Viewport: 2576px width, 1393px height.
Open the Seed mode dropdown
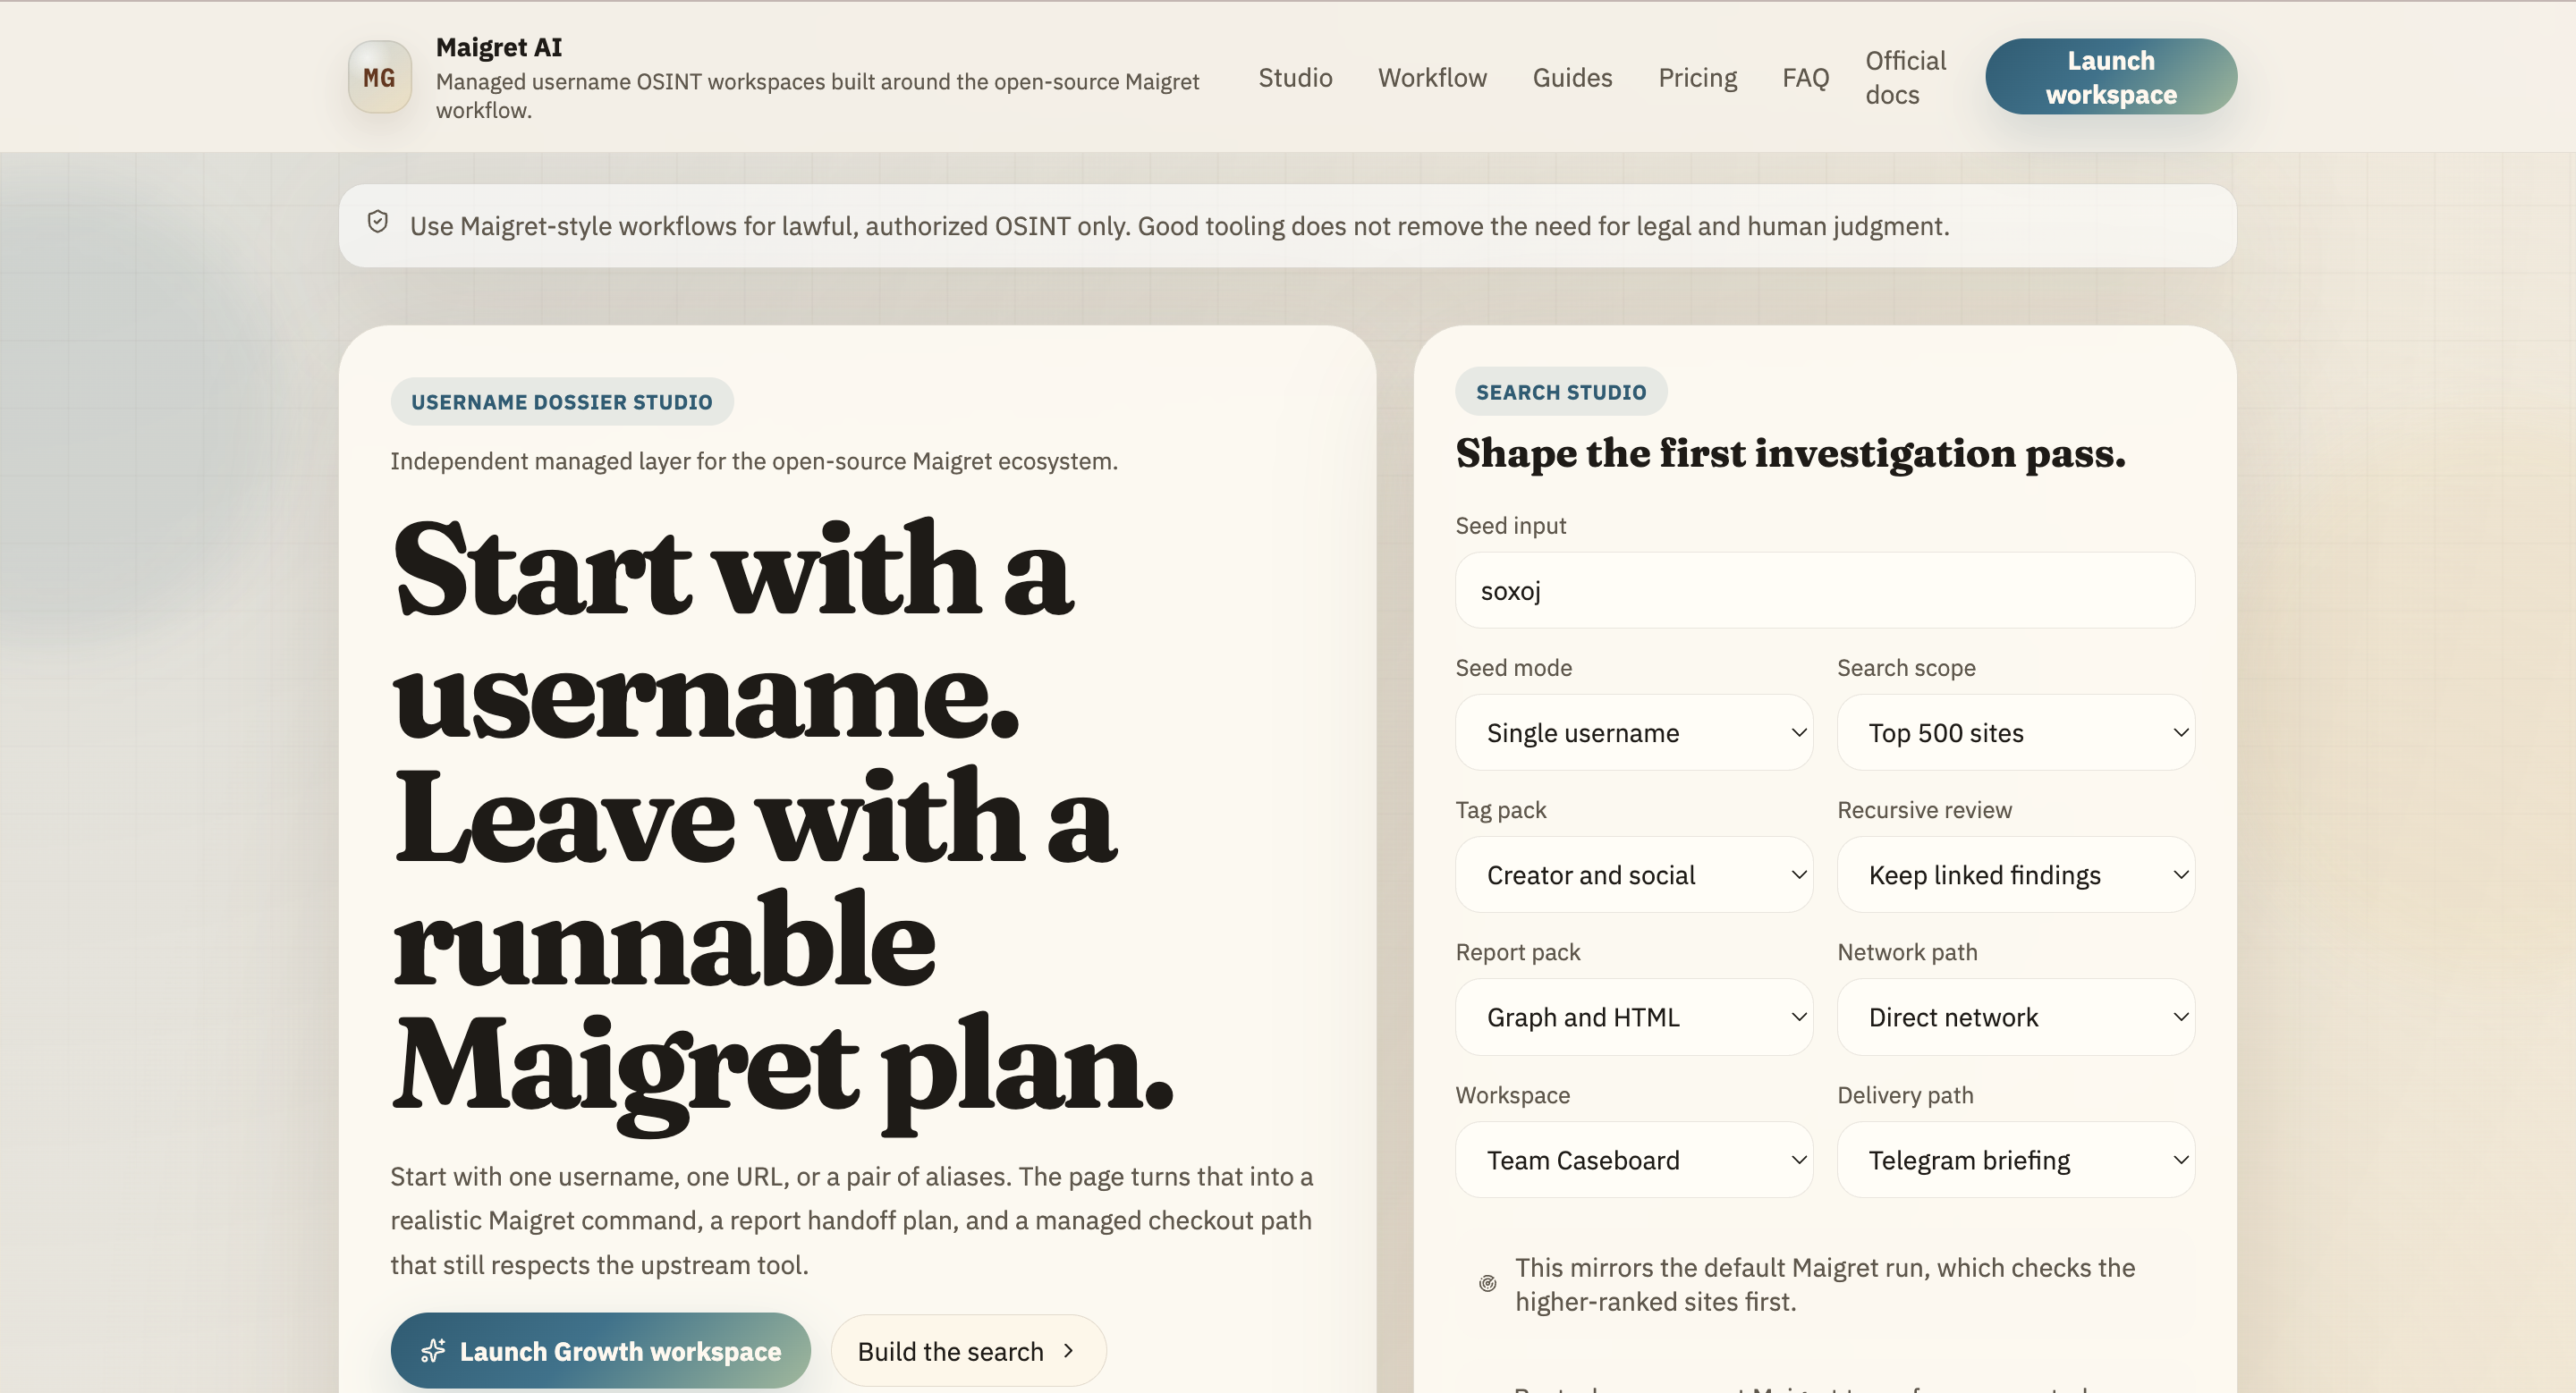1634,732
